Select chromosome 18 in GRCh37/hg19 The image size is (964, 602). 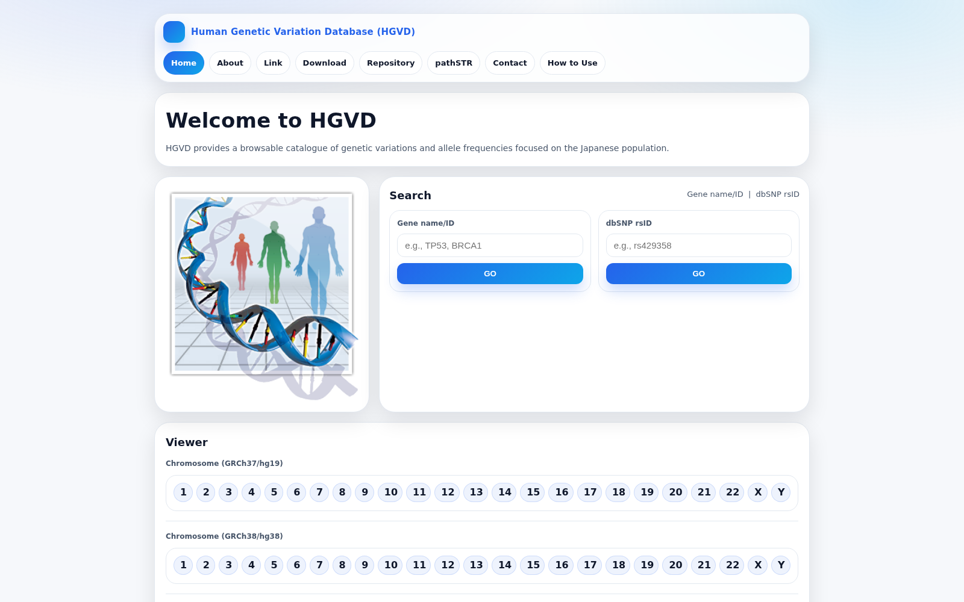click(x=618, y=492)
